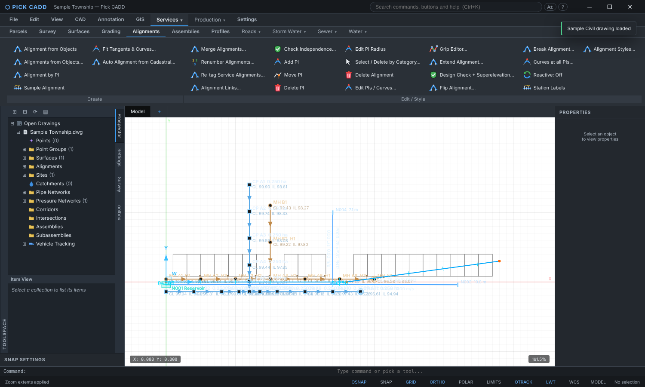
Task: Expand the Pipe Networks tree node
Action: (25, 192)
